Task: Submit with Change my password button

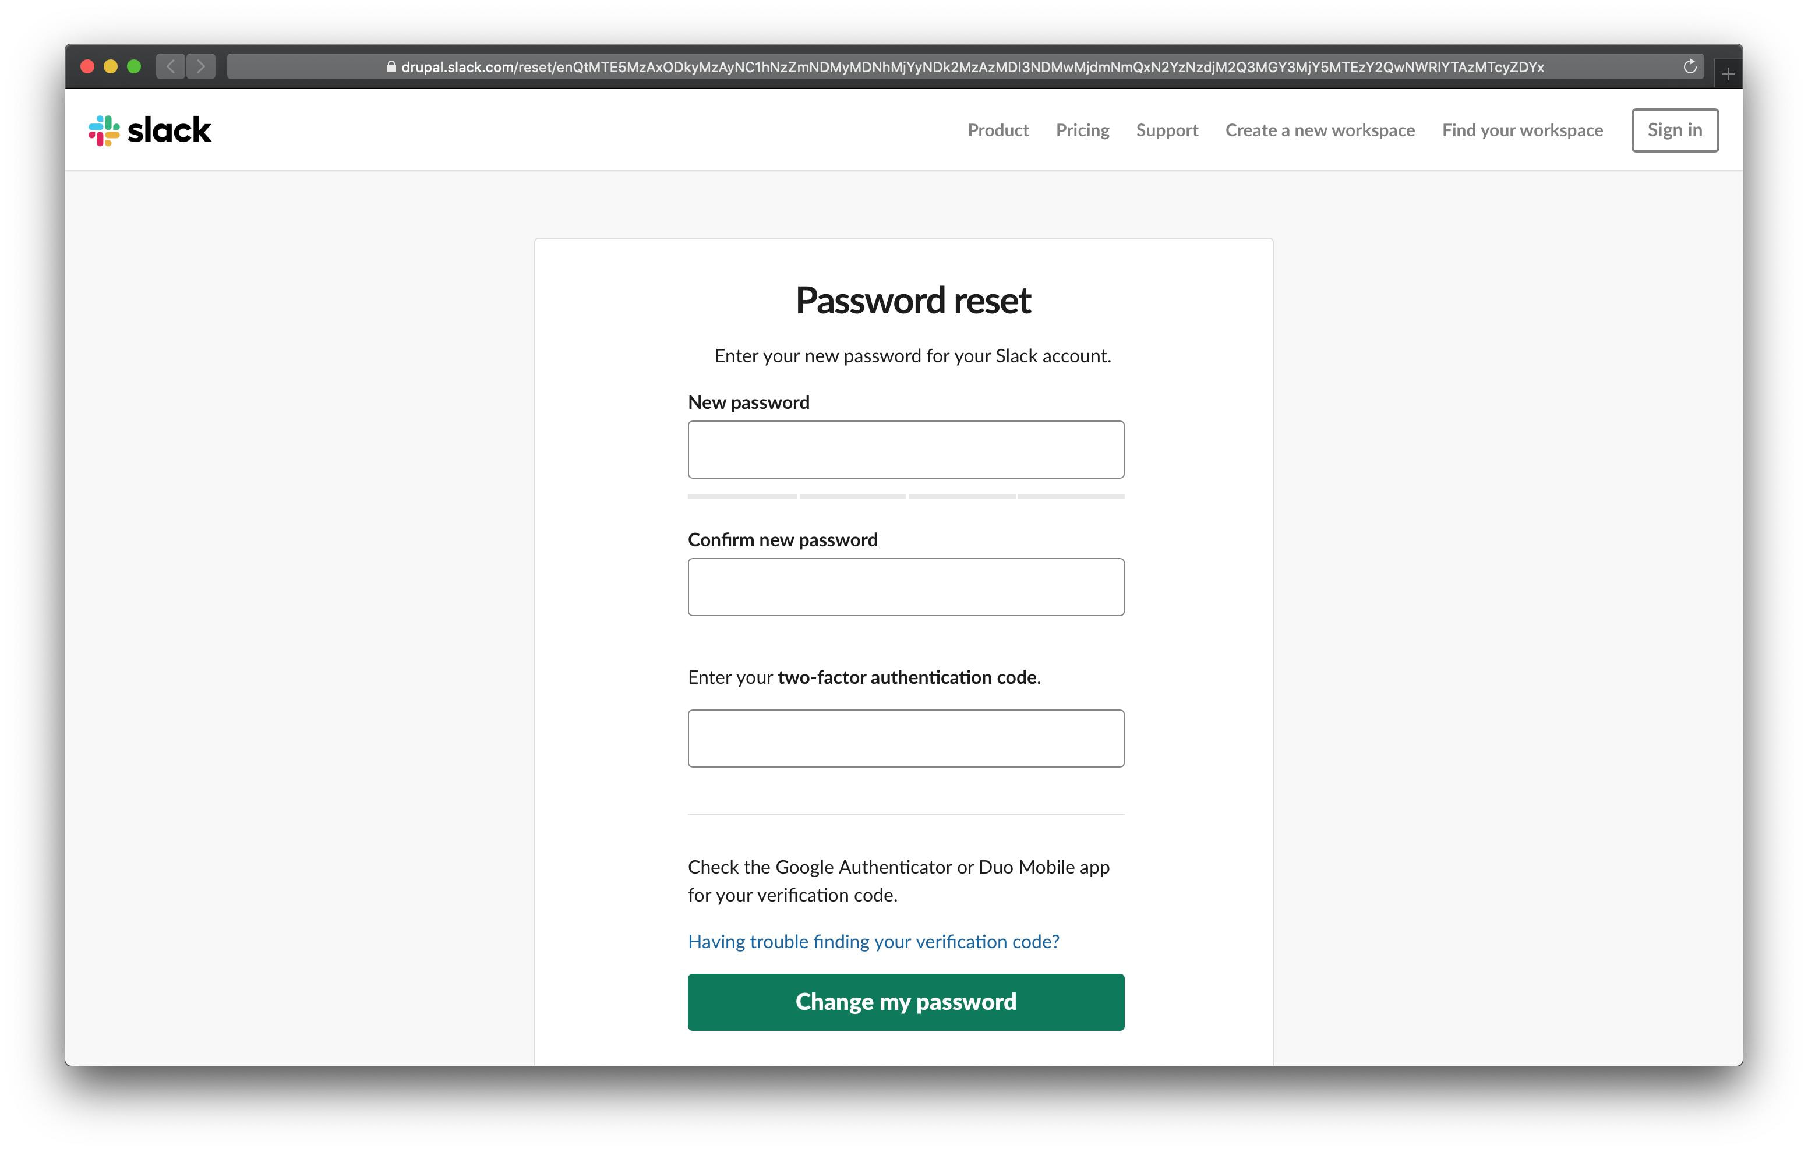Action: (x=906, y=1002)
